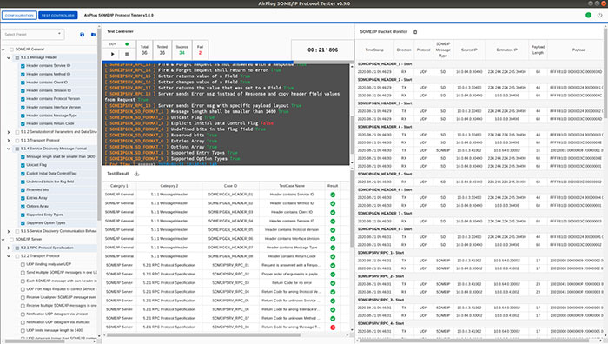Collapse the SOME/IP Server tree node
The image size is (608, 344).
pyautogui.click(x=3, y=240)
